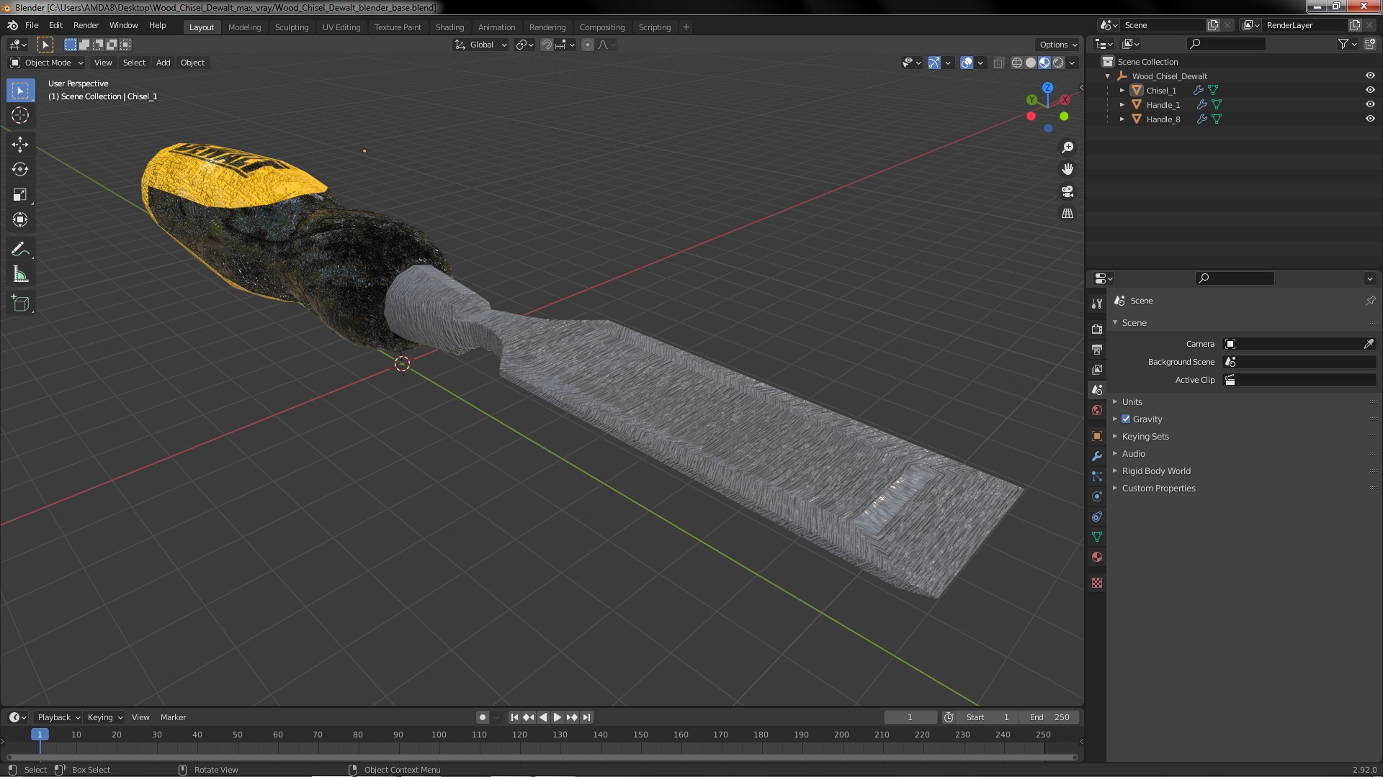Image resolution: width=1383 pixels, height=777 pixels.
Task: Activate the Rotate tool
Action: (x=20, y=170)
